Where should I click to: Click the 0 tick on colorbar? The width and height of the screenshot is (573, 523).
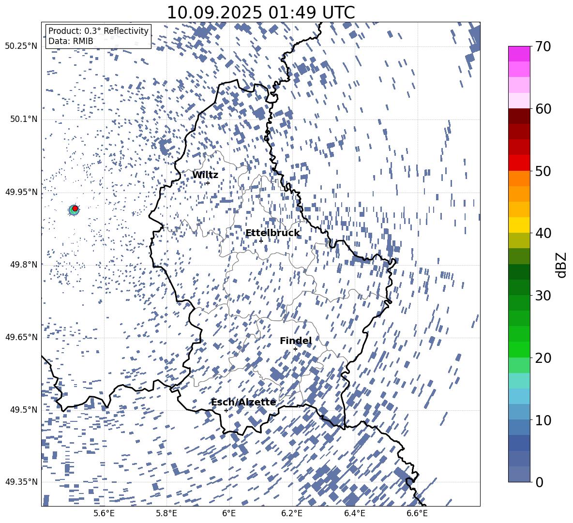pyautogui.click(x=539, y=482)
